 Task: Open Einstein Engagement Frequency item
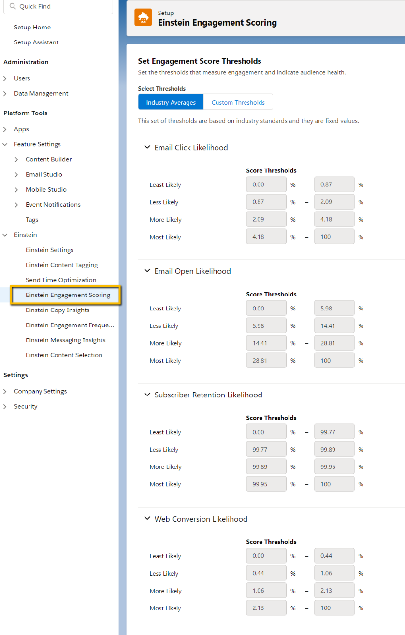[70, 325]
